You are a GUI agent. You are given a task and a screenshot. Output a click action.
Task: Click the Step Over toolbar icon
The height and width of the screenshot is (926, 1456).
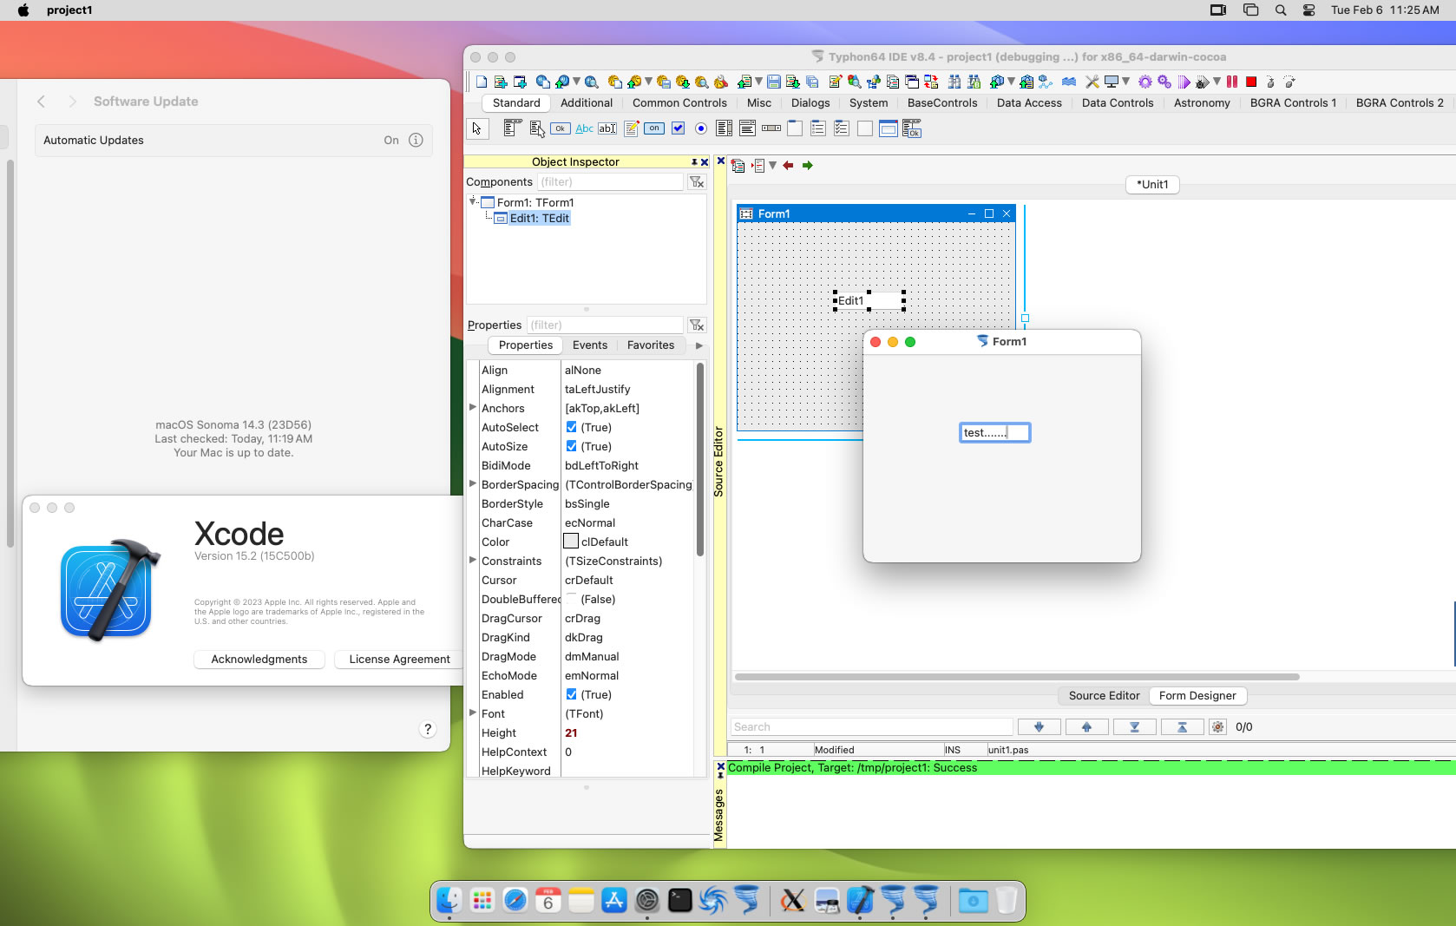coord(1289,82)
